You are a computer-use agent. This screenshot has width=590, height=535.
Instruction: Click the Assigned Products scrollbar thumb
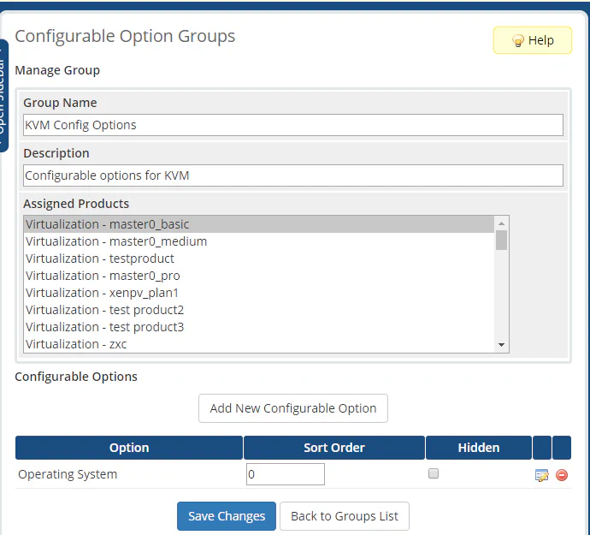pyautogui.click(x=501, y=240)
